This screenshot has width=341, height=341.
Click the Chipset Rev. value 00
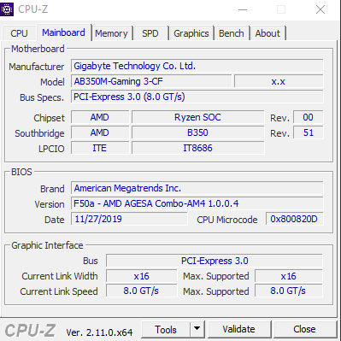point(309,117)
